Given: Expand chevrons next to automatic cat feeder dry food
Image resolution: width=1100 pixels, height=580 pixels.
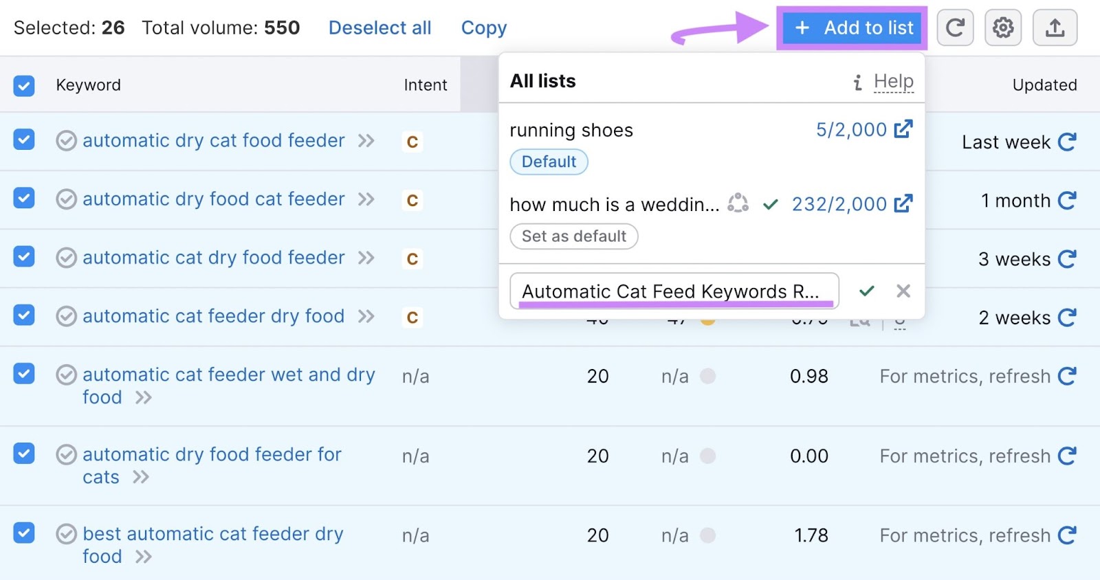Looking at the screenshot, I should (x=366, y=316).
